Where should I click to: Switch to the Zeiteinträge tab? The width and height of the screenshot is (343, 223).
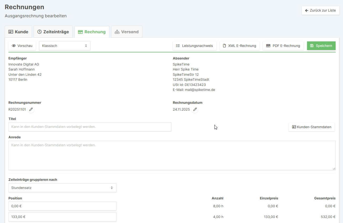tap(53, 32)
